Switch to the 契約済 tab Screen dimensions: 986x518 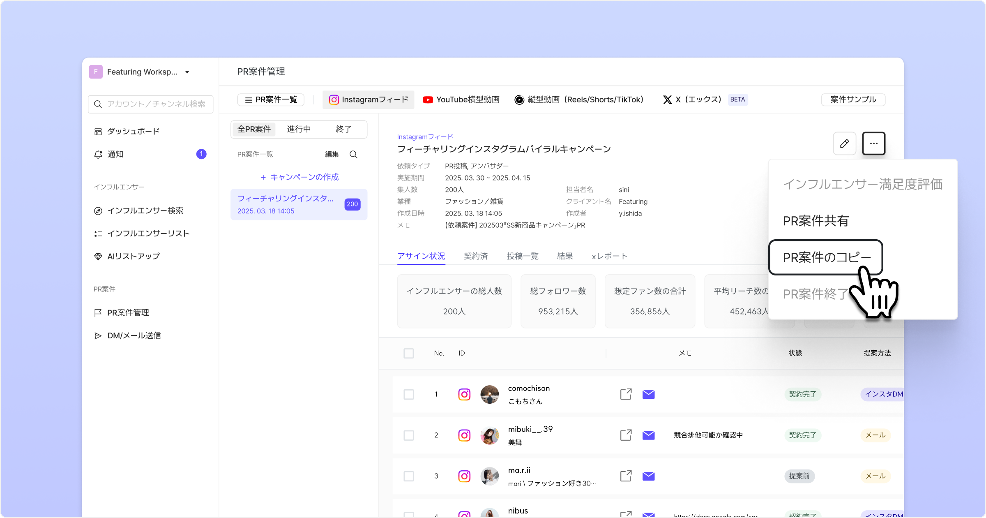tap(476, 256)
